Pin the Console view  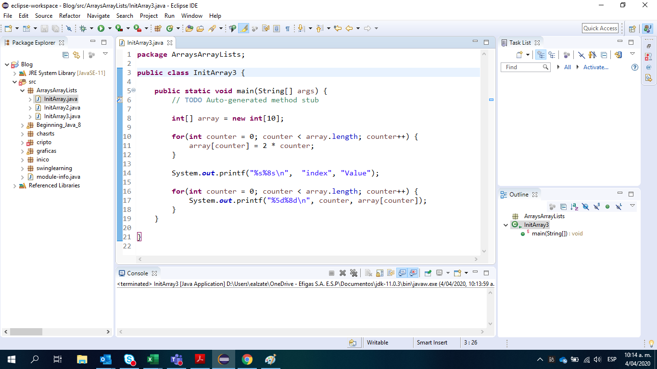point(428,273)
